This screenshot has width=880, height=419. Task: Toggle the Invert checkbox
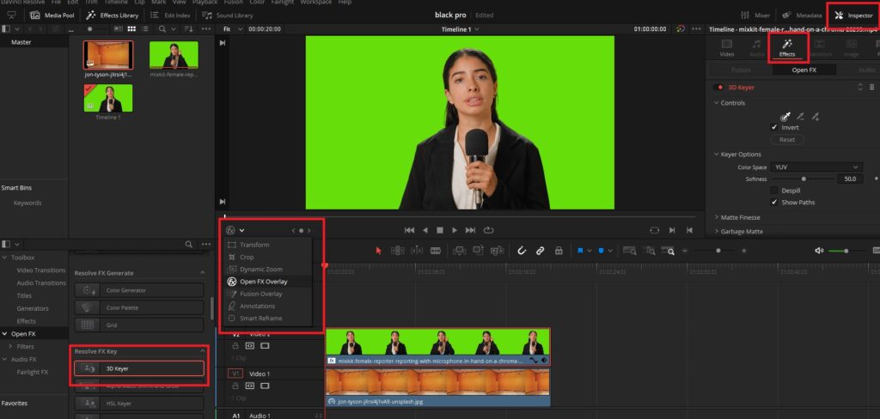tap(774, 127)
